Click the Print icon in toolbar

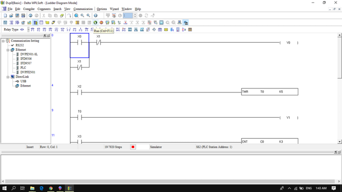23,15
